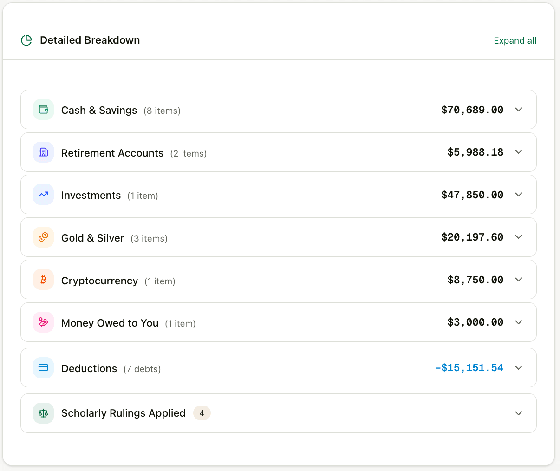Expand the Gold & Silver chevron
560x471 pixels.
[x=519, y=237]
